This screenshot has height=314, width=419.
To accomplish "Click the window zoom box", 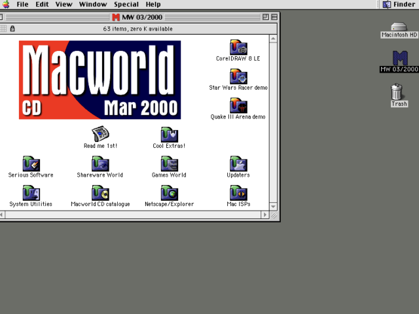I will coord(266,18).
